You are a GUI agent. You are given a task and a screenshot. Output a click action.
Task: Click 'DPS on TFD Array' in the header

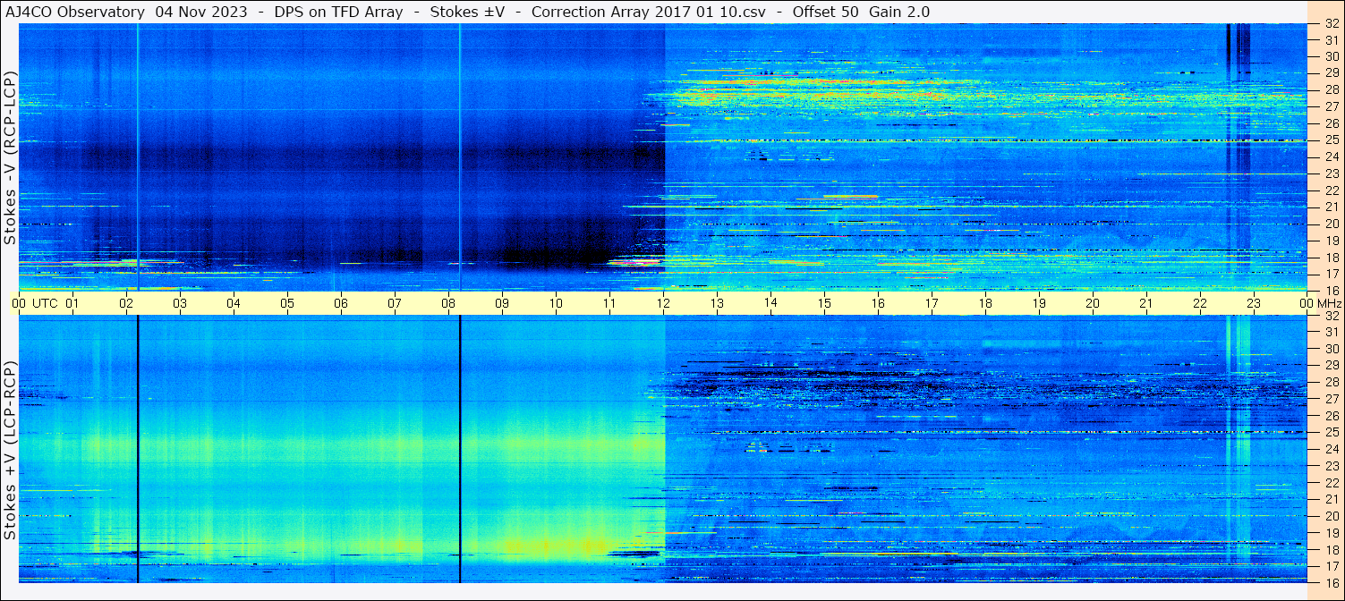click(339, 12)
